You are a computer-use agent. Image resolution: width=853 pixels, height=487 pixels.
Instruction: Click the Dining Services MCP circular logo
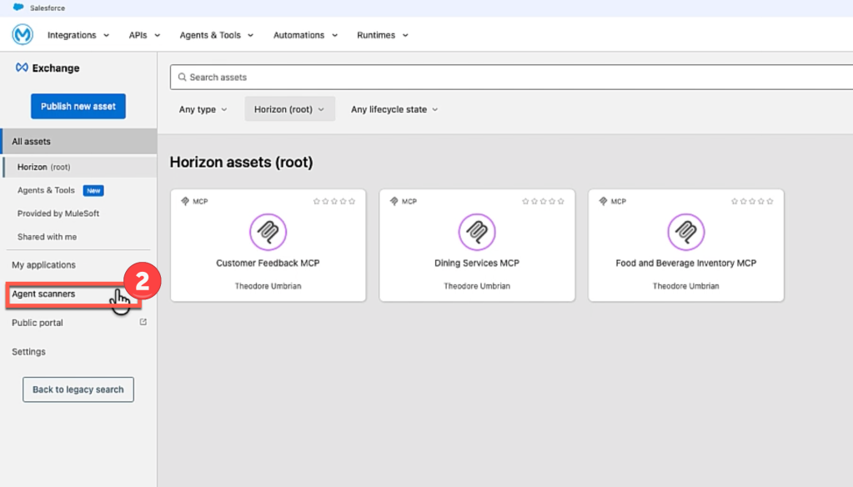[x=476, y=232]
